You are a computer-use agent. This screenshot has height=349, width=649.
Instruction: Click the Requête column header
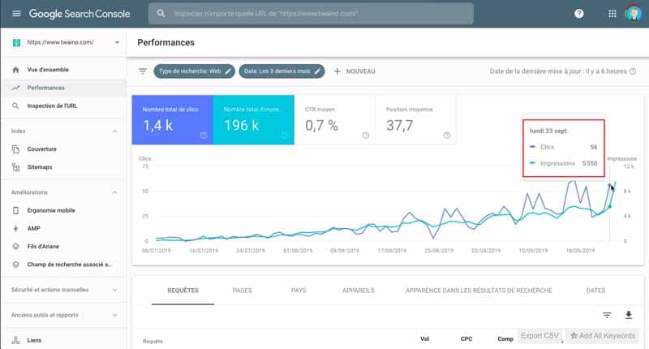153,342
